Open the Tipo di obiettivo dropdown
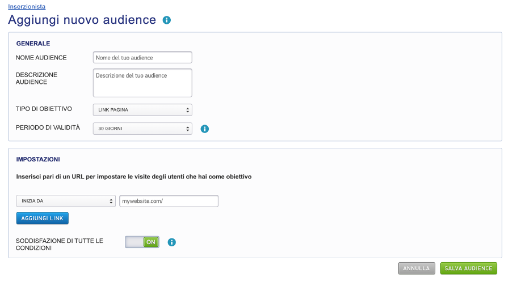The image size is (513, 282). click(142, 110)
